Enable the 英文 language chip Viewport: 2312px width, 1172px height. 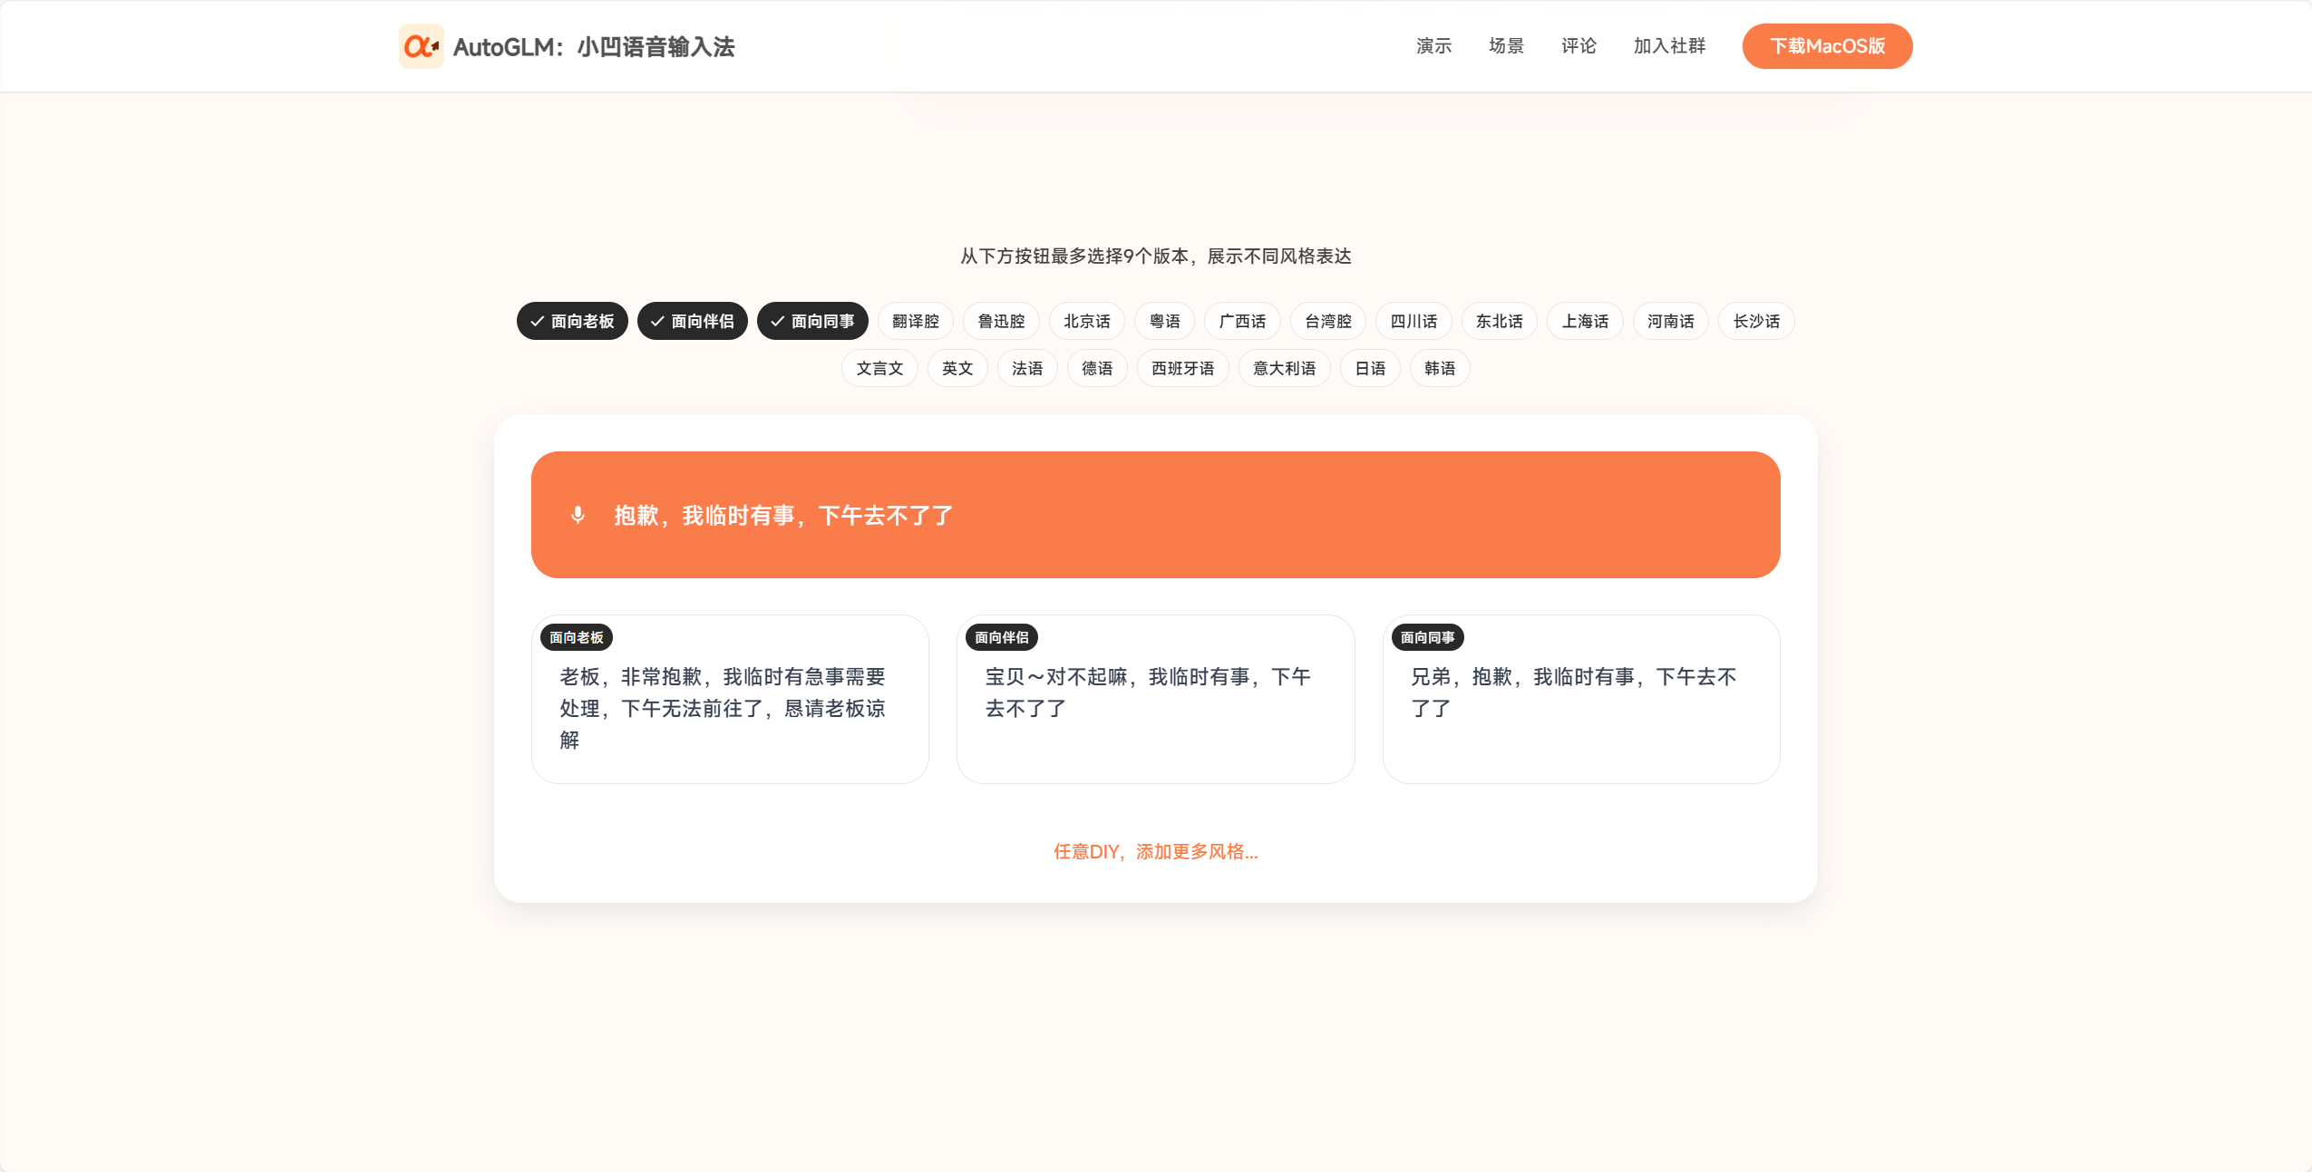coord(957,368)
